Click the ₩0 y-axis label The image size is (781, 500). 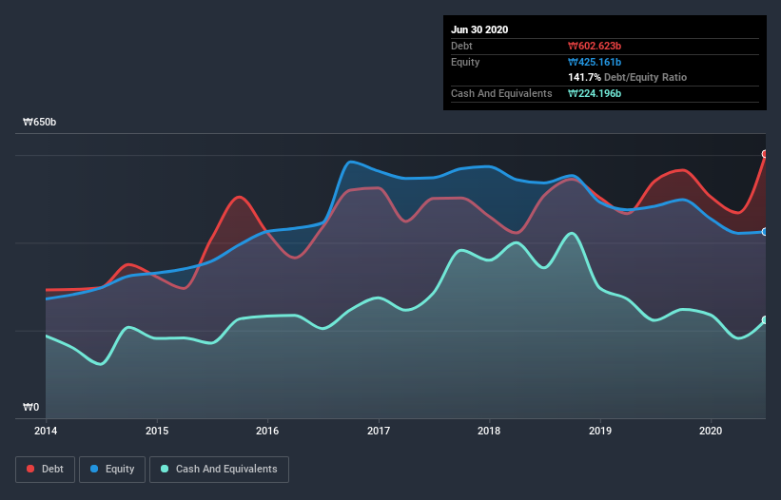[x=30, y=407]
